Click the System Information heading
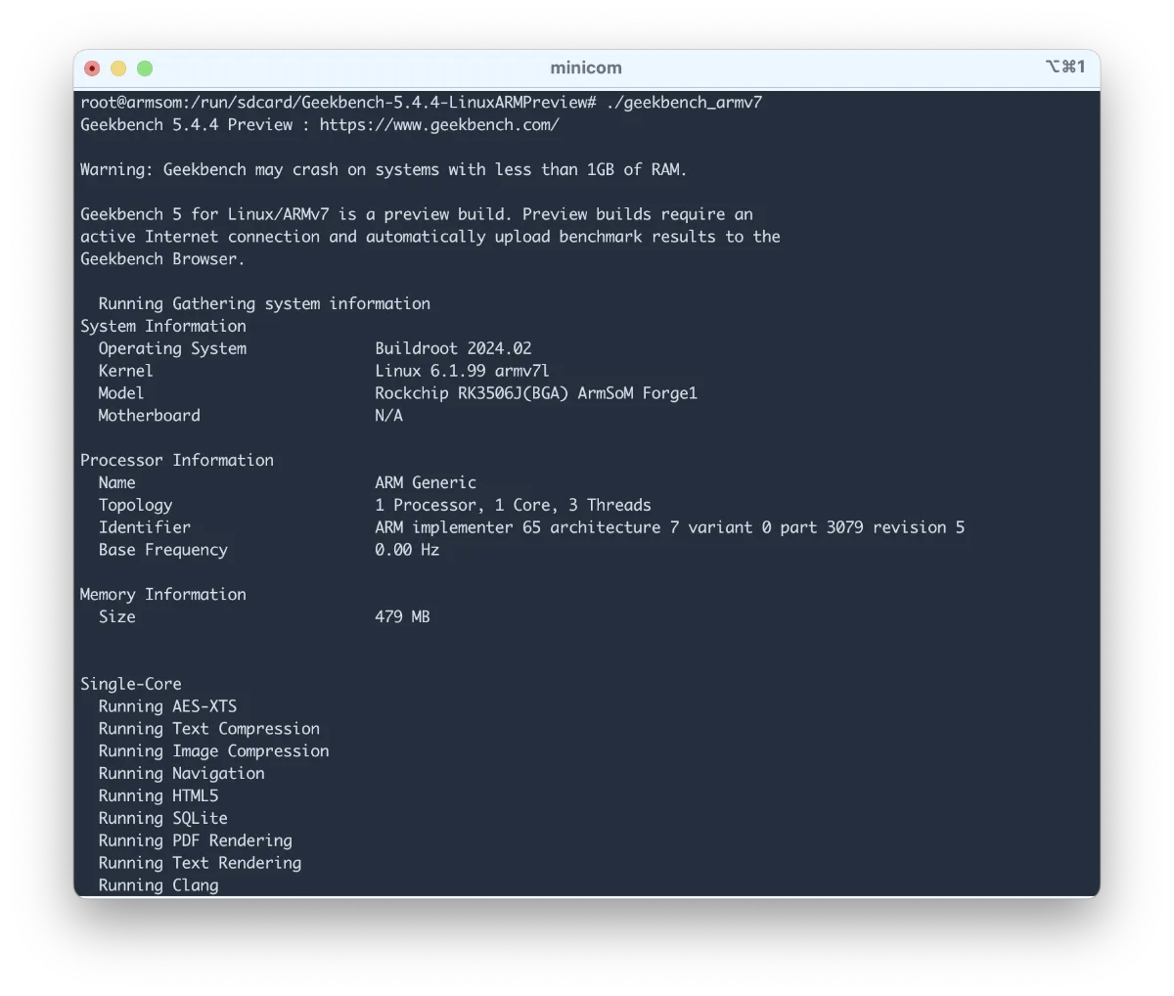The height and width of the screenshot is (996, 1174). 163,326
